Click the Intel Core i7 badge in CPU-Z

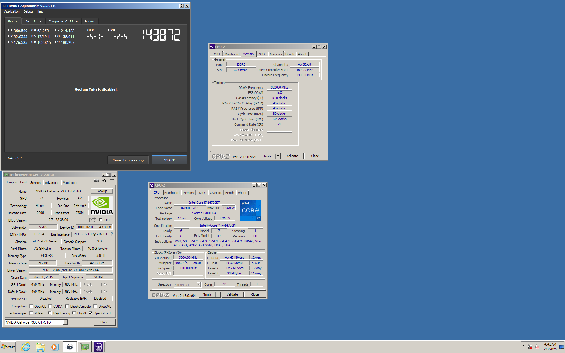[x=250, y=210]
